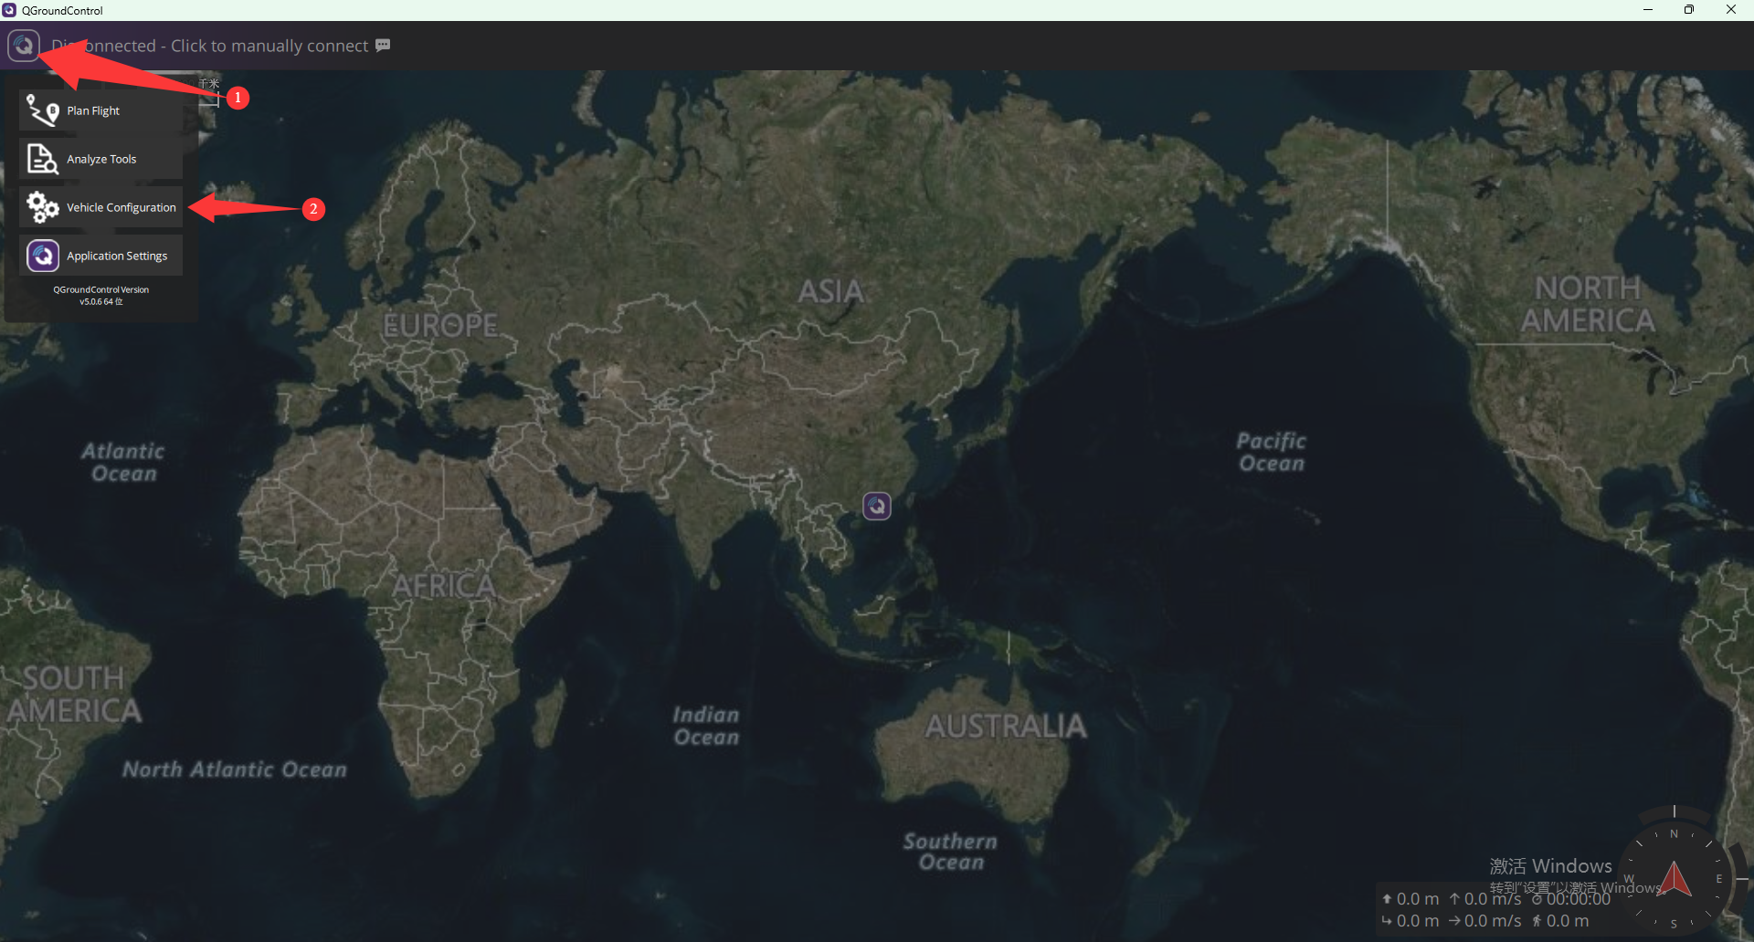Click the Plan Flight waypoint icon
Viewport: 1754px width, 942px height.
coord(42,110)
